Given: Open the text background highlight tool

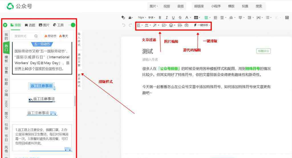Looking at the screenshot, I should pos(196,17).
